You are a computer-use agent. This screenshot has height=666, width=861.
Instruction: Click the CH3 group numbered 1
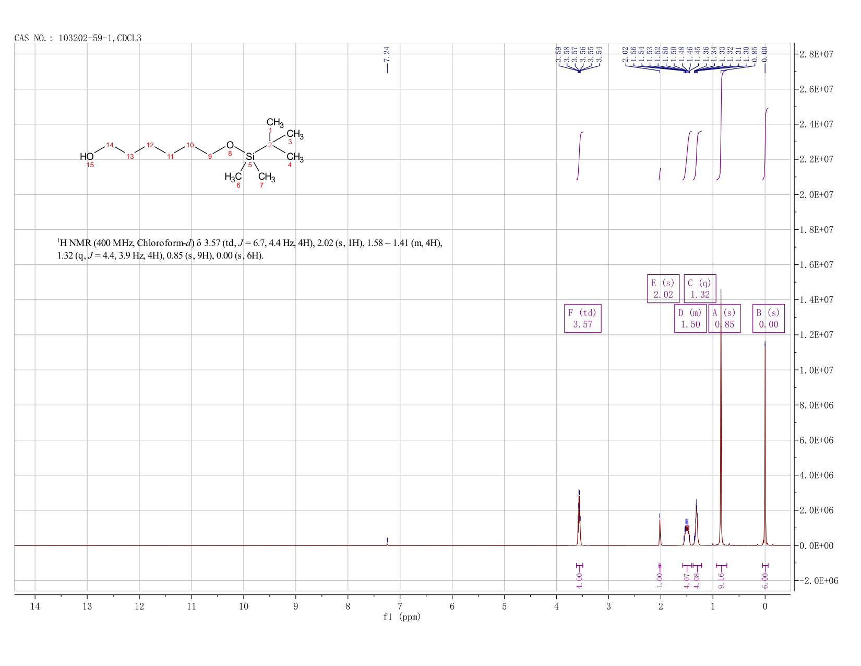275,123
